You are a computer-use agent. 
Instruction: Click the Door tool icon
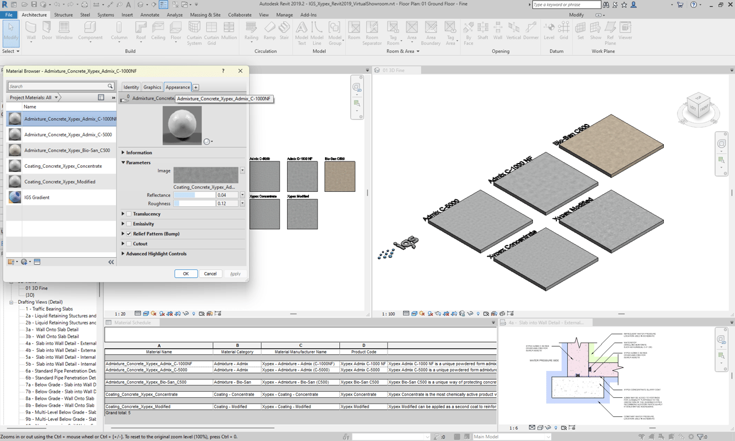[47, 31]
